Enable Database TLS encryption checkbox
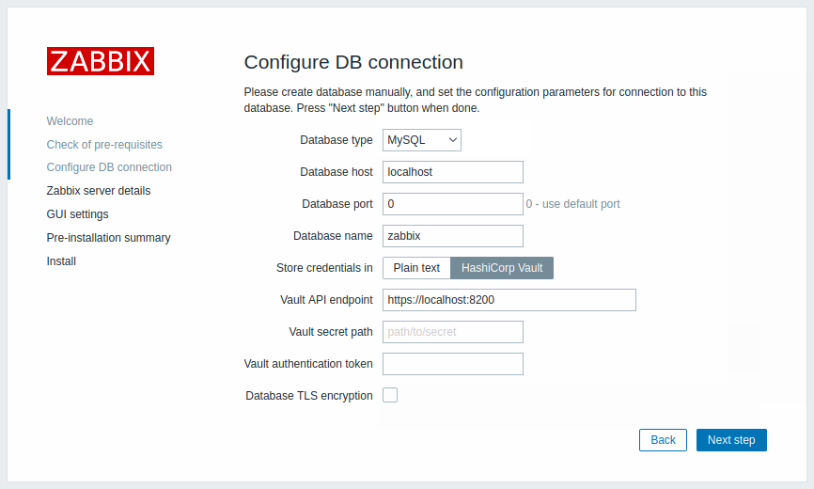 pyautogui.click(x=390, y=395)
